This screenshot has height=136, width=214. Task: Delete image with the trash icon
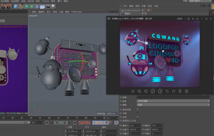point(180,91)
